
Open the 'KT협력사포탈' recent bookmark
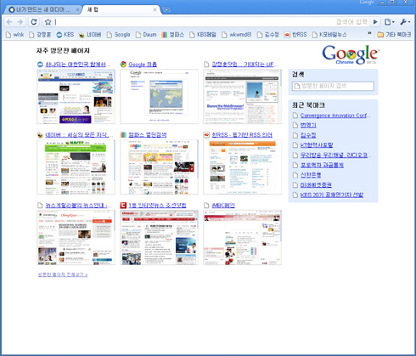tap(317, 145)
